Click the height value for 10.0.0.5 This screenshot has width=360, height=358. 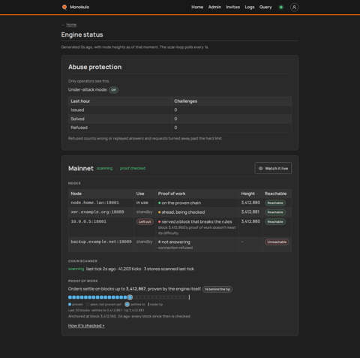pyautogui.click(x=250, y=221)
